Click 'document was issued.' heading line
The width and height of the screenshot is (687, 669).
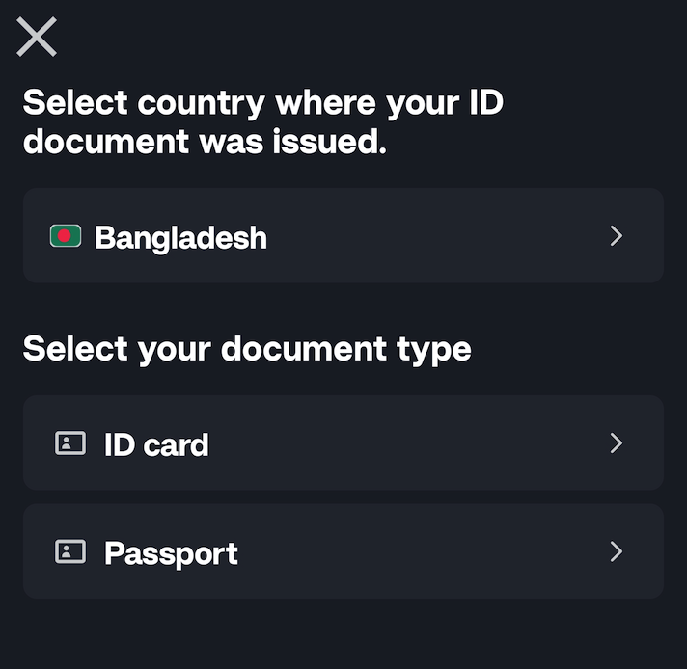coord(205,142)
